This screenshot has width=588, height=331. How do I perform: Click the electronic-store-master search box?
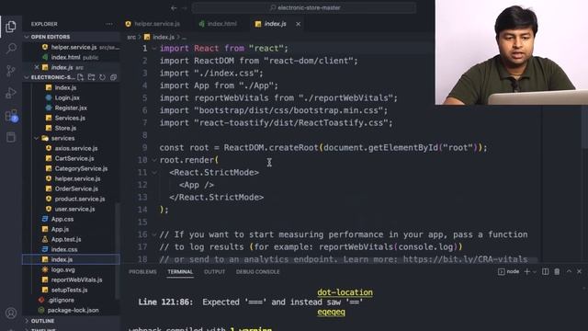pyautogui.click(x=304, y=7)
